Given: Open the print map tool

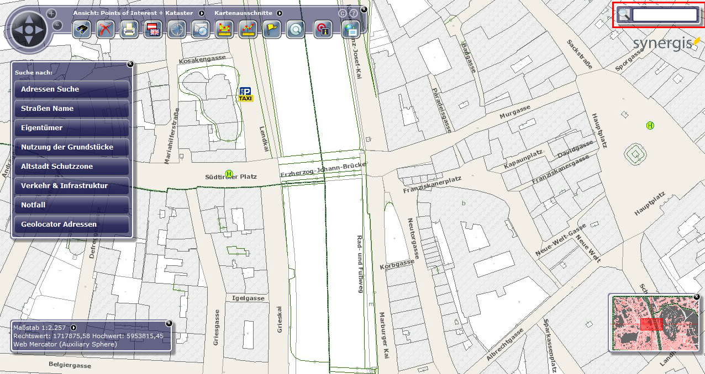Looking at the screenshot, I should click(x=129, y=29).
